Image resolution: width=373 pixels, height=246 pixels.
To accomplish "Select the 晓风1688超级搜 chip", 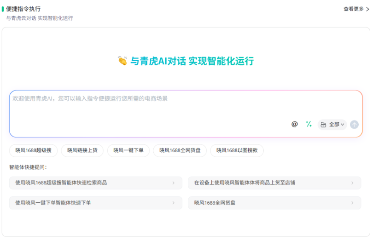I will tap(33, 150).
